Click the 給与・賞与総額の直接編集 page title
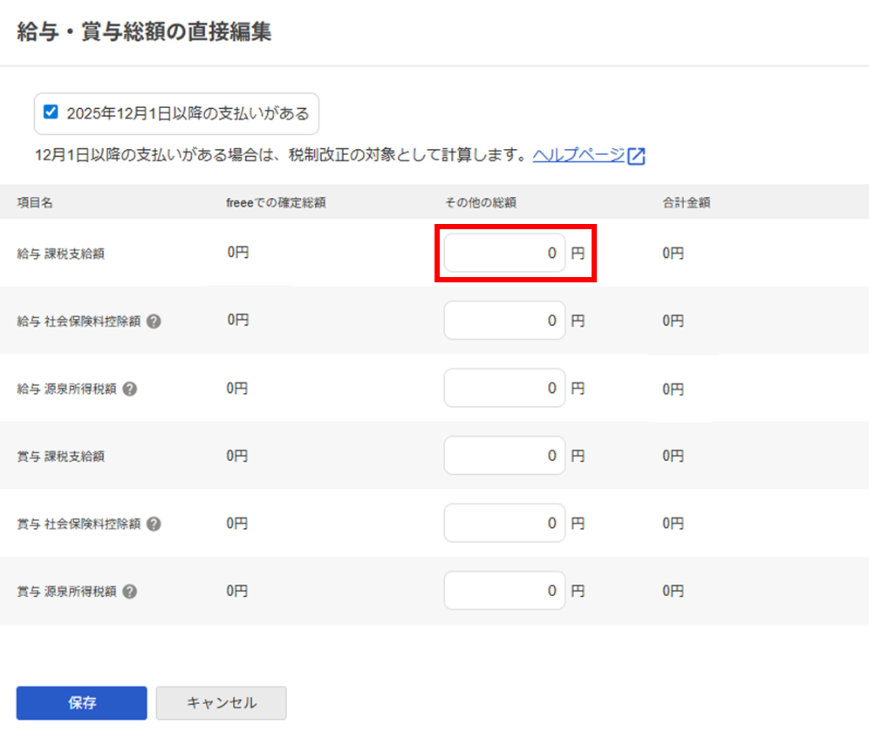 tap(144, 33)
